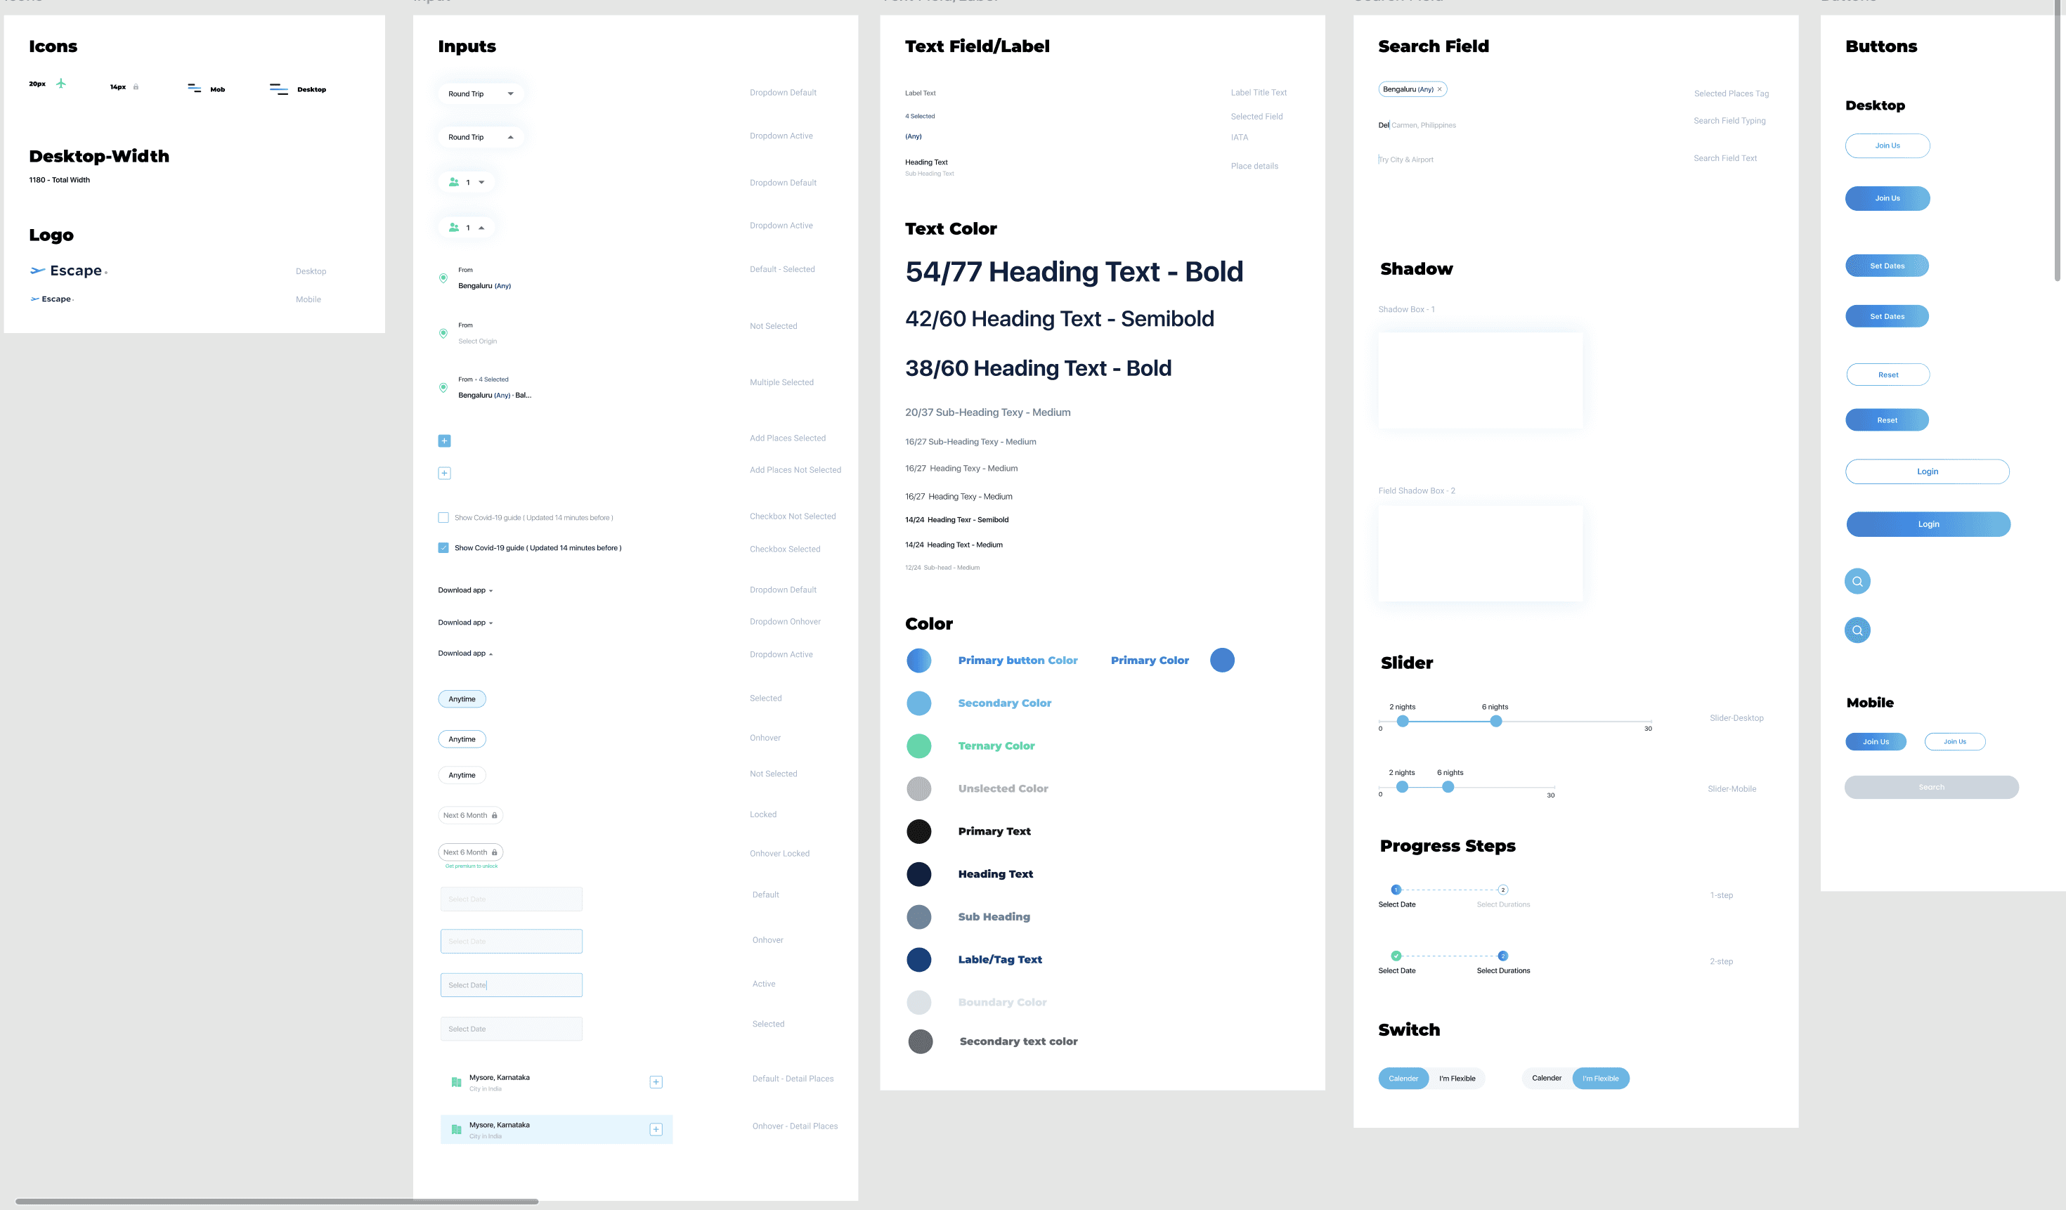Viewport: 2066px width, 1210px height.
Task: Switch to I'm Flexible in first switch
Action: pos(1457,1079)
